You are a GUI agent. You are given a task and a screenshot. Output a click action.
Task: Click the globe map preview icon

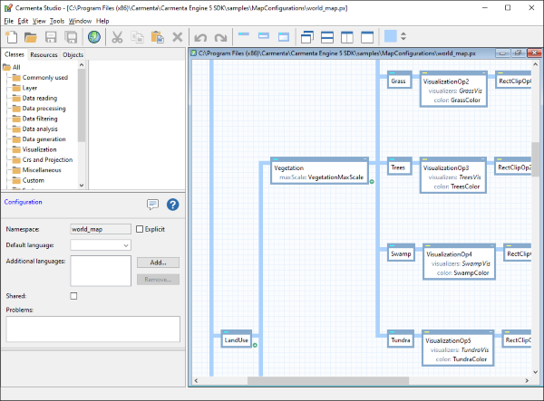tap(93, 37)
